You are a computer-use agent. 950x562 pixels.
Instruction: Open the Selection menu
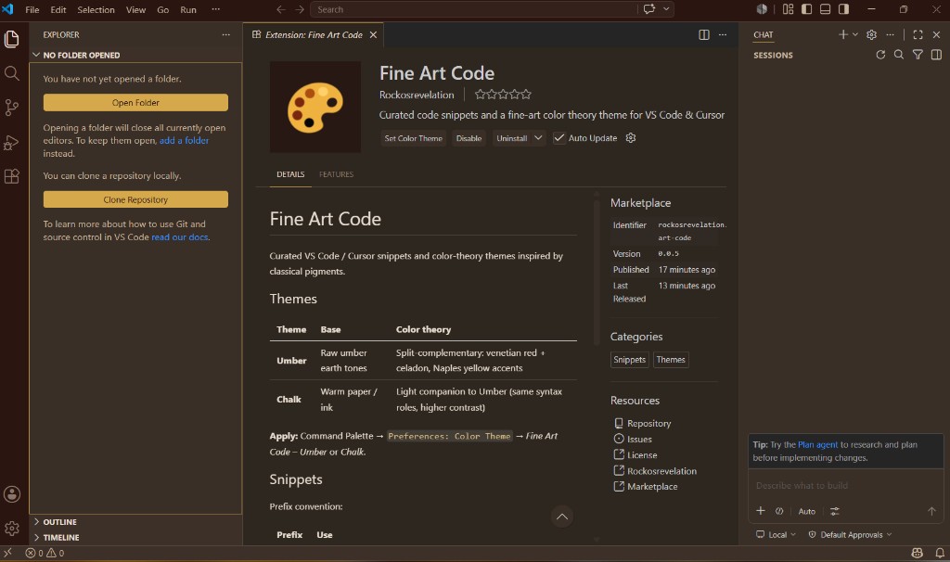[x=96, y=9]
